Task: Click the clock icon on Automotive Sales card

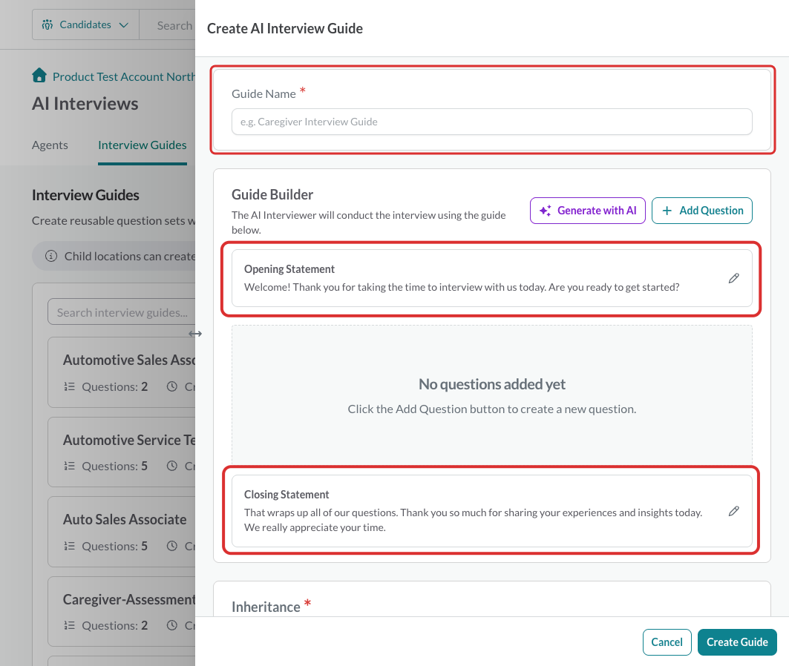Action: pos(172,386)
